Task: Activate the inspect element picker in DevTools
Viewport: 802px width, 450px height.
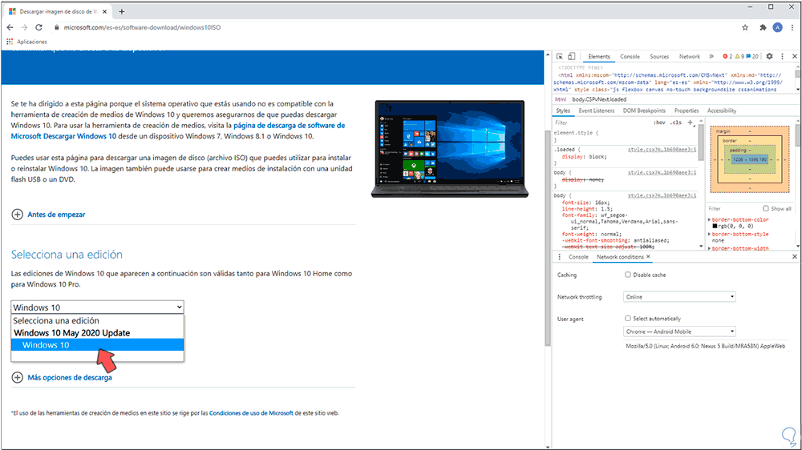Action: point(560,57)
